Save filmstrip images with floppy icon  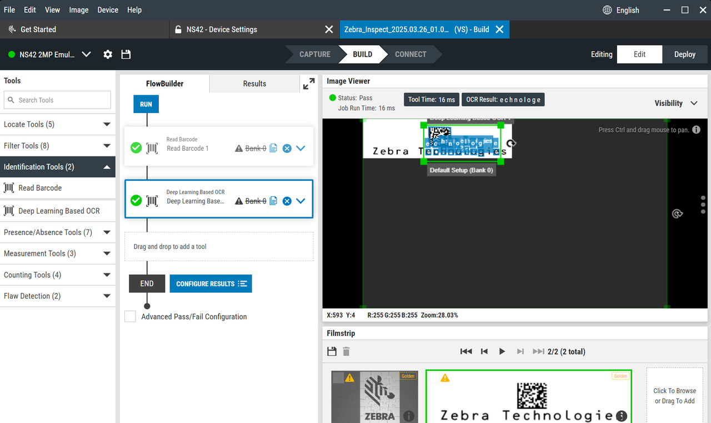point(332,351)
